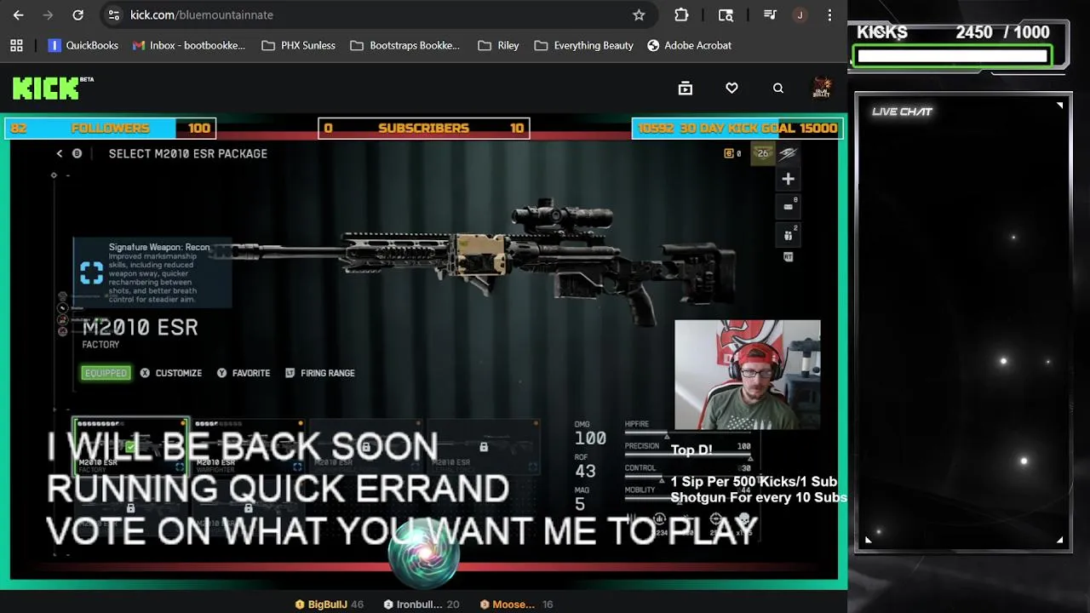Click the SELECT M2010 ESR PACKAGE title
The width and height of the screenshot is (1090, 613).
(188, 153)
